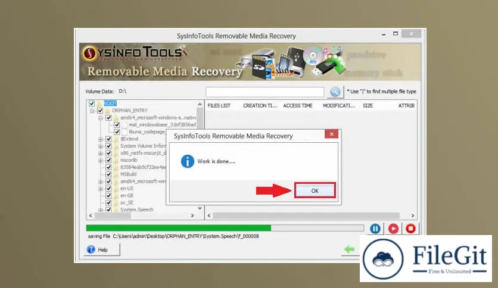Uncheck the en-GB folder checkbox
Image resolution: width=498 pixels, height=288 pixels.
coord(108,195)
